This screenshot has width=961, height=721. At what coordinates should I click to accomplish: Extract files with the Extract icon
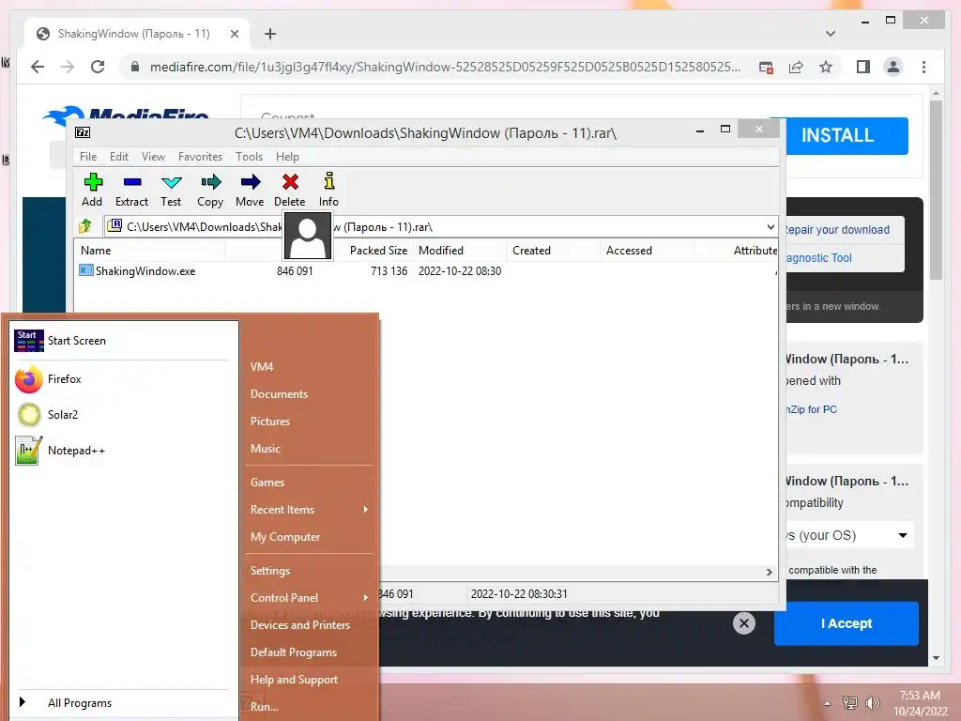(131, 190)
